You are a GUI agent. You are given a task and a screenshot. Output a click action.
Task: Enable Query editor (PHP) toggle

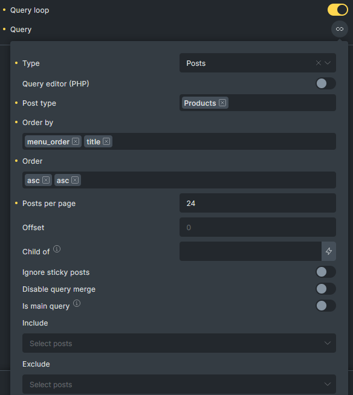click(x=326, y=83)
